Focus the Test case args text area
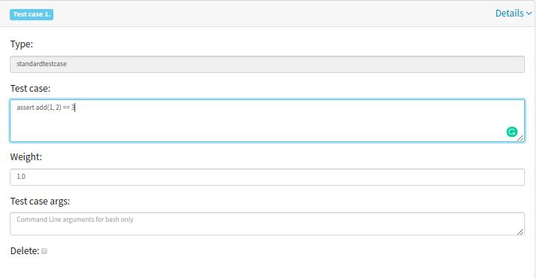This screenshot has height=279, width=537. point(267,224)
